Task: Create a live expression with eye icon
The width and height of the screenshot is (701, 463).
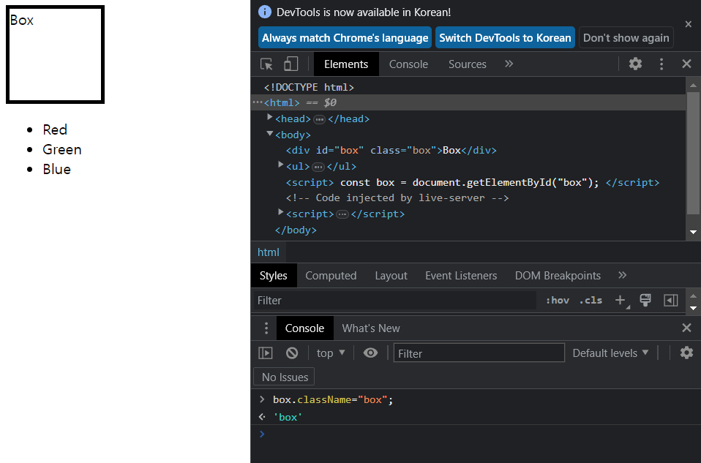Action: coord(370,353)
